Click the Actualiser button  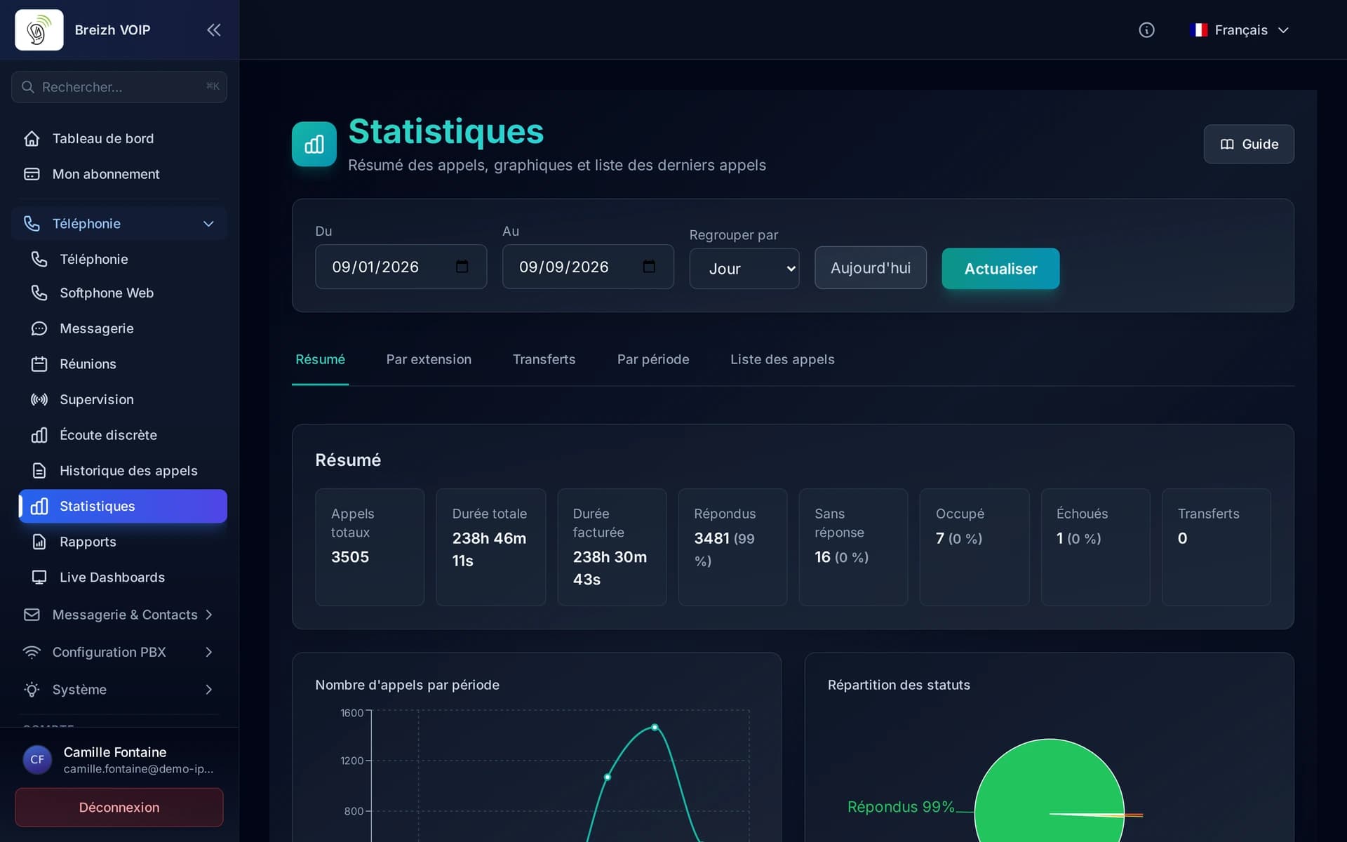[1000, 269]
